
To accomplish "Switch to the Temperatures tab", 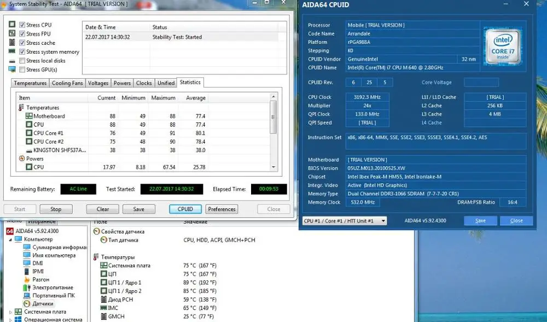I will [30, 83].
